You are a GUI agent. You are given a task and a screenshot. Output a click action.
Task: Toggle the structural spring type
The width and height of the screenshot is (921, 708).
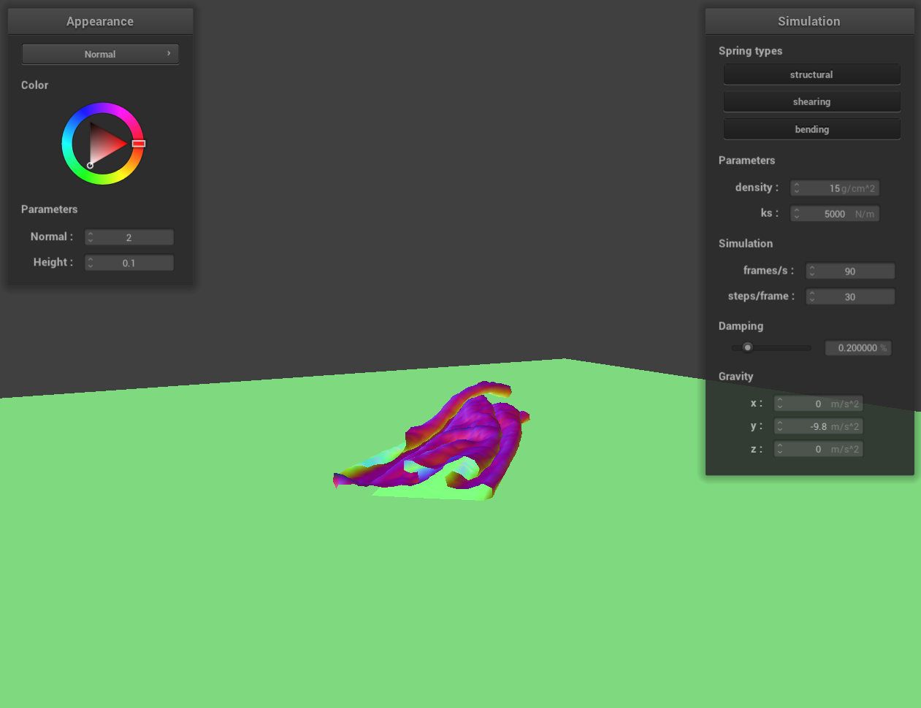(811, 74)
